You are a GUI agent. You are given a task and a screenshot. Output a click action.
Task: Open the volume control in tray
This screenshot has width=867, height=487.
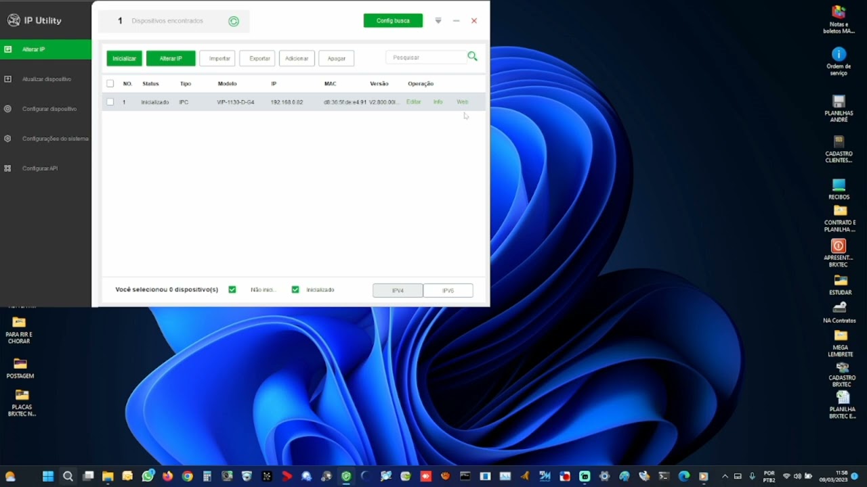click(797, 476)
